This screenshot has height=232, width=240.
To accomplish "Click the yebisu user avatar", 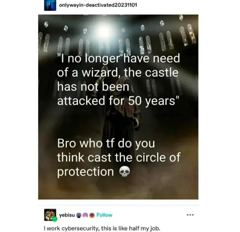I will pos(50,215).
